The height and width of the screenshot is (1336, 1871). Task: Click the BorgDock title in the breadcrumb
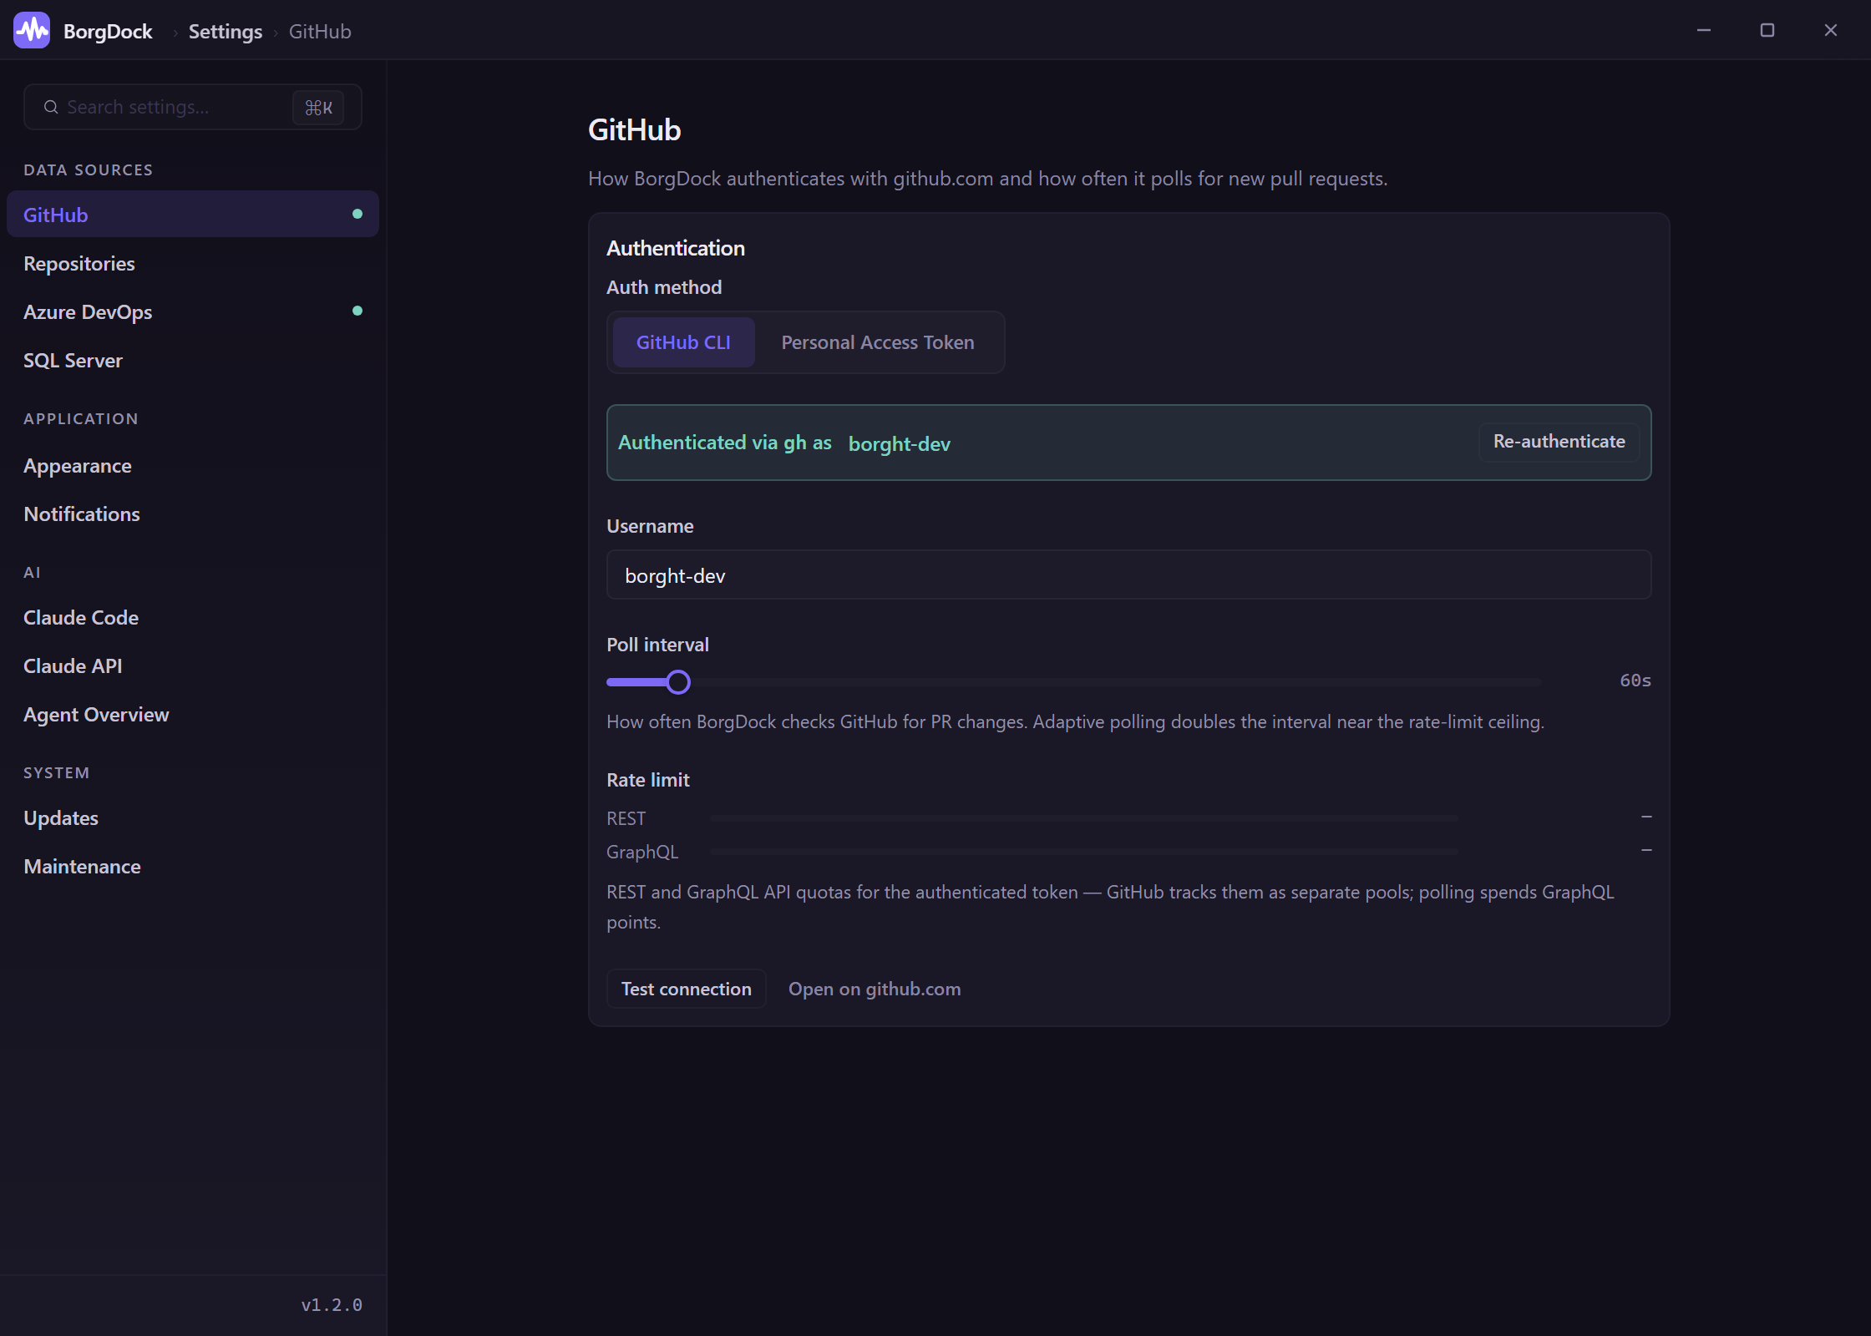click(x=108, y=32)
